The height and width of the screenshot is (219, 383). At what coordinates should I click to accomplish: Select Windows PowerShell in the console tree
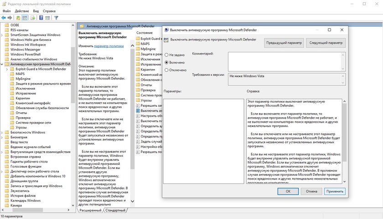pyautogui.click(x=26, y=54)
